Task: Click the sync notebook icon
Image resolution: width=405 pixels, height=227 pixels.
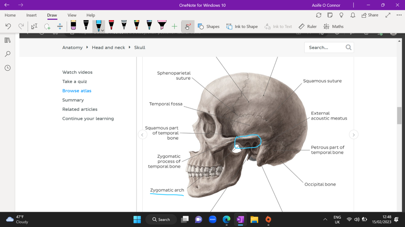Action: 318,15
